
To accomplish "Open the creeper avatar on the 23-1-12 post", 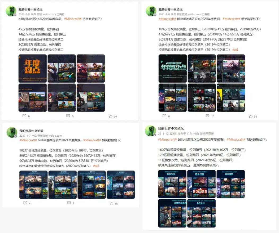I will pyautogui.click(x=151, y=131).
